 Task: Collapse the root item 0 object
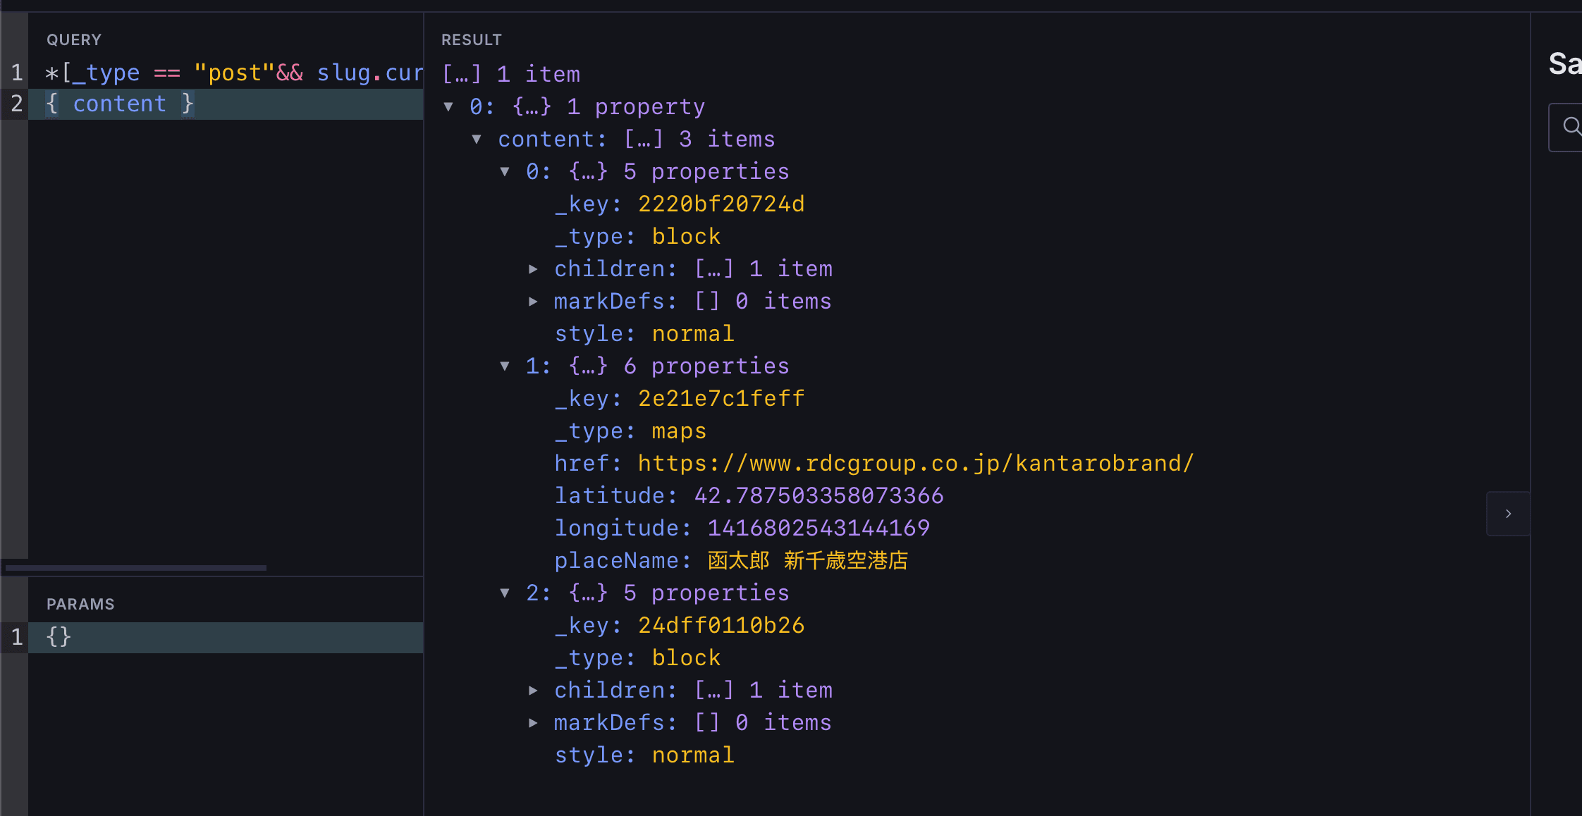pos(448,106)
